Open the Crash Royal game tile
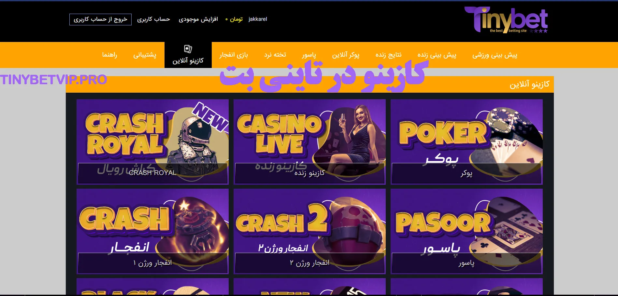The image size is (618, 296). (x=152, y=142)
